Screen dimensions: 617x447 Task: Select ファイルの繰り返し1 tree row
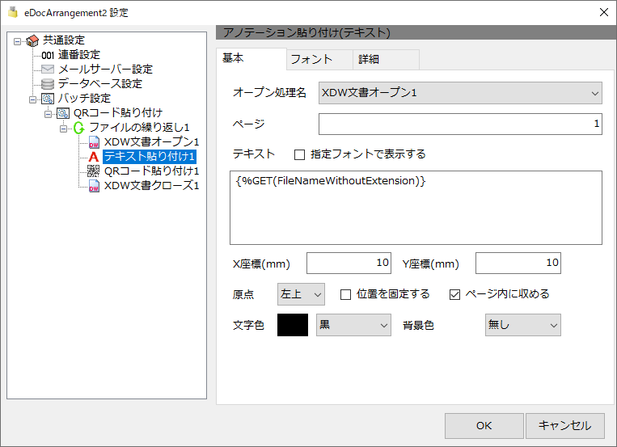tap(139, 128)
